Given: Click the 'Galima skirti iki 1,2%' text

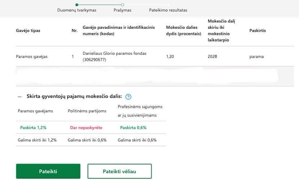Looking at the screenshot, I should tap(37, 140).
